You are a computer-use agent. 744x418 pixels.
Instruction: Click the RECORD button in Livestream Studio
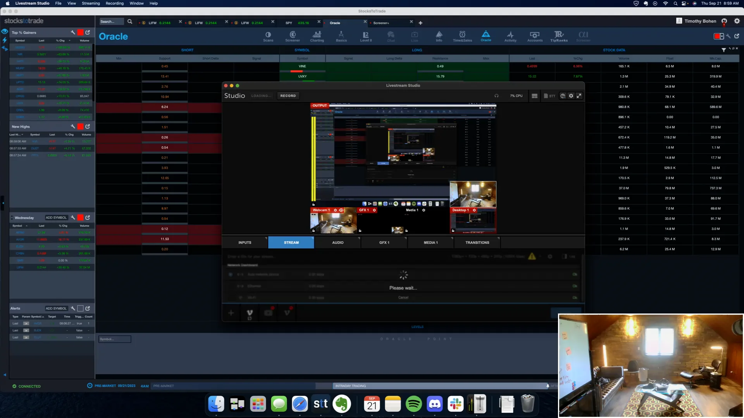[288, 96]
